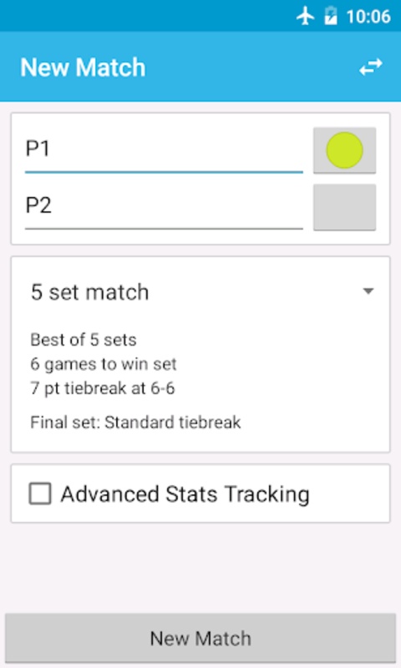The image size is (401, 668).
Task: Tick the Advanced Stats Tracking checkbox
Action: (40, 493)
